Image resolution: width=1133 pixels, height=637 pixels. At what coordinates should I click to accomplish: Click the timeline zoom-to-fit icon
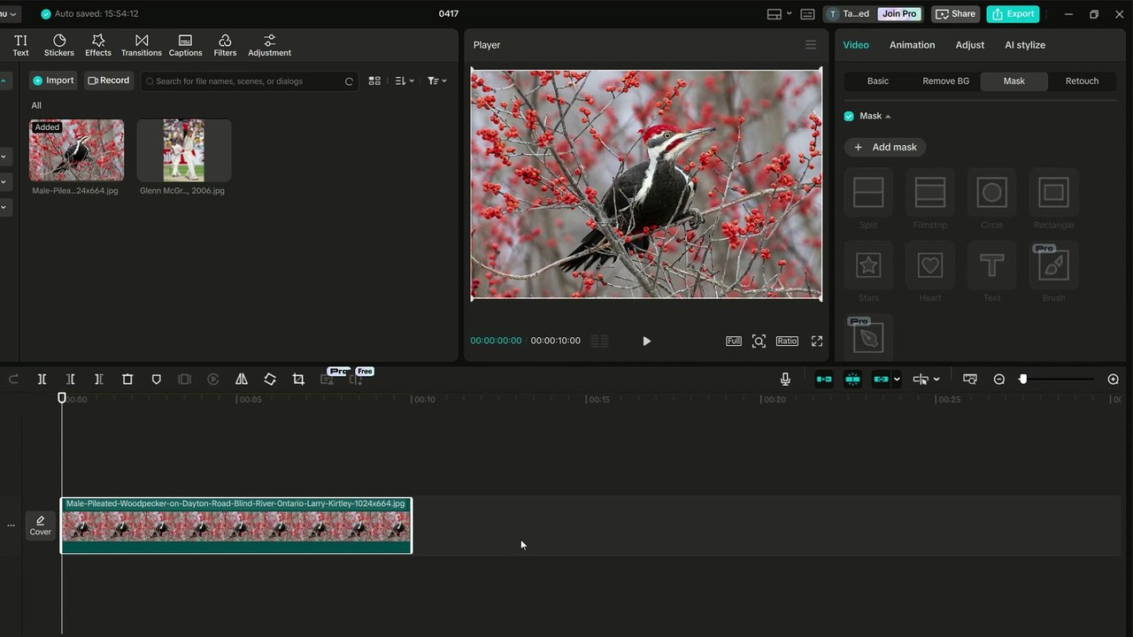click(x=970, y=379)
